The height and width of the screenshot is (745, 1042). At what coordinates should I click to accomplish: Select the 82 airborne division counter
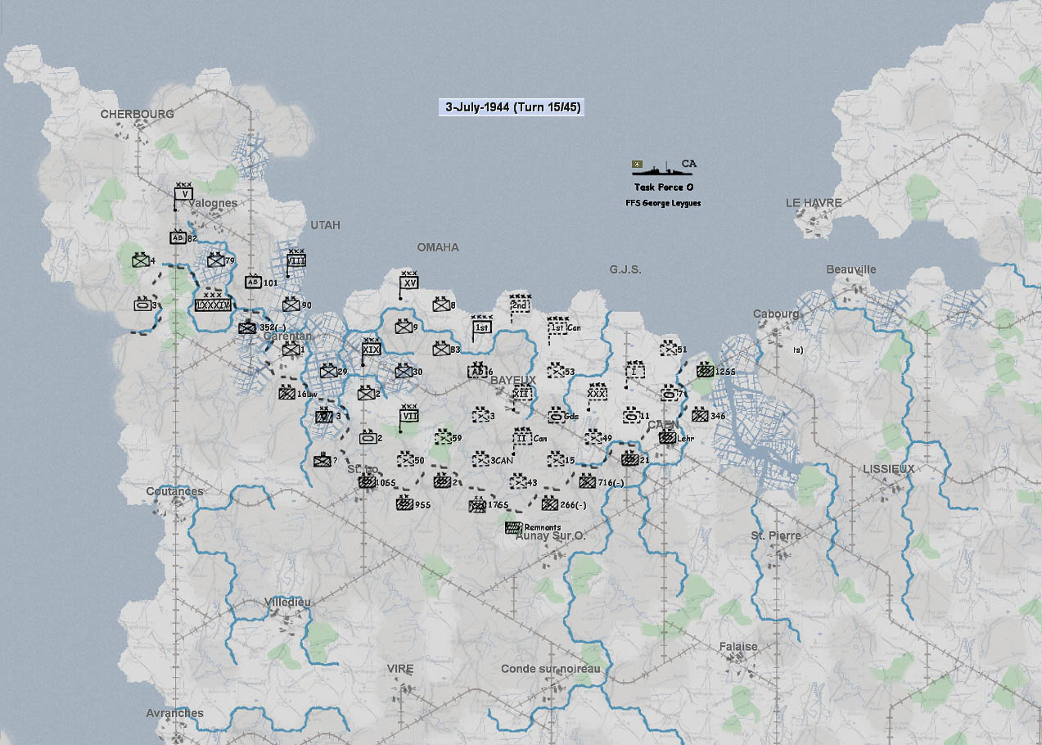point(178,237)
